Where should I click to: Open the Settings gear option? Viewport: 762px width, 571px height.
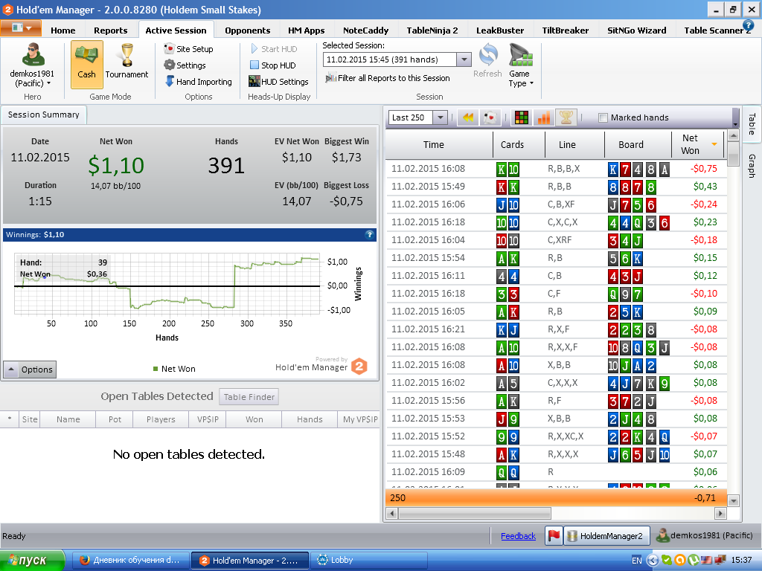coord(185,65)
